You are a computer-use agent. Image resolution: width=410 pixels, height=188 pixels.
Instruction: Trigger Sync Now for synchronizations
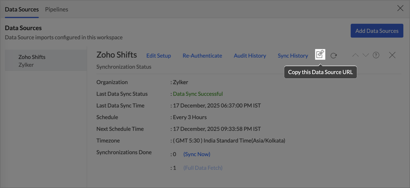pos(197,154)
